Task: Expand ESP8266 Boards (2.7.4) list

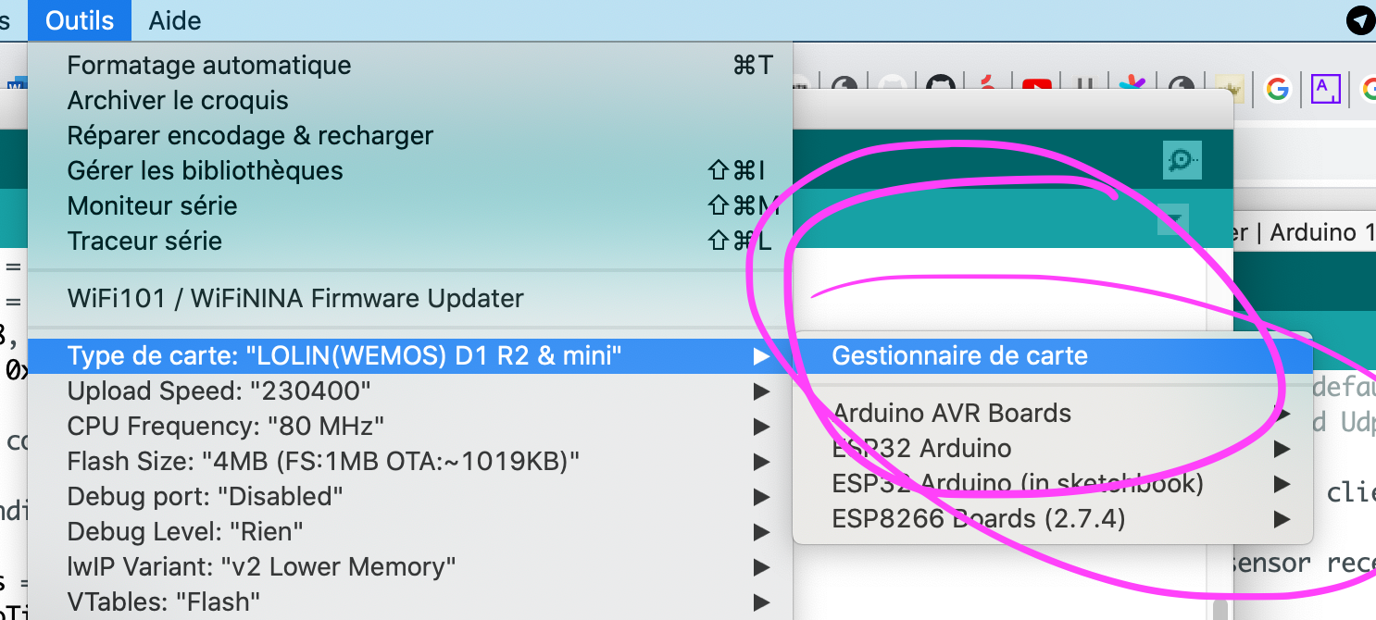Action: [978, 519]
